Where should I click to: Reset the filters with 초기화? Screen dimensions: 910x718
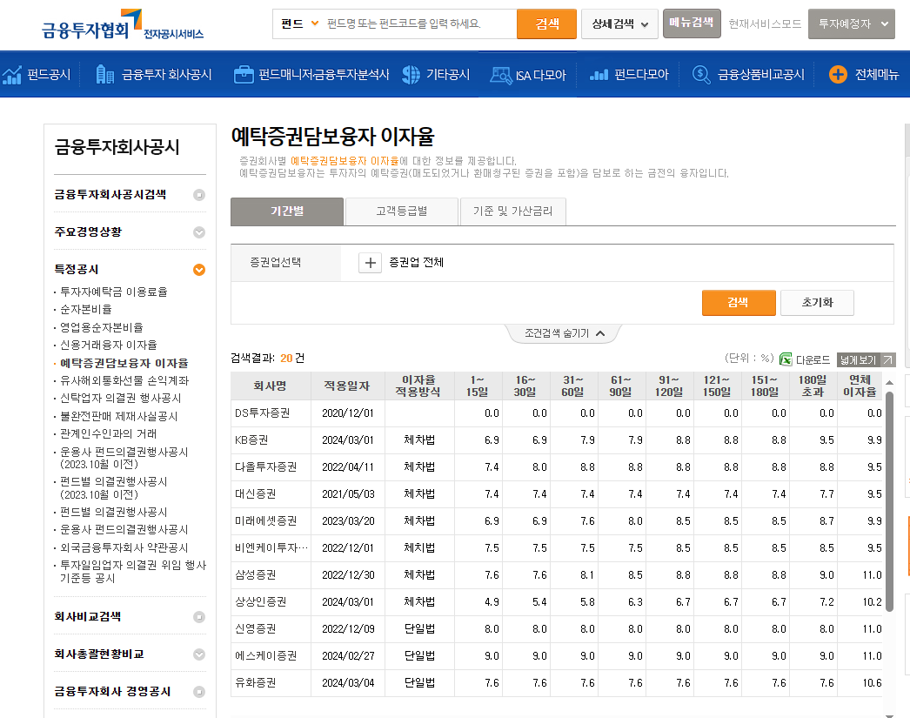click(x=819, y=303)
